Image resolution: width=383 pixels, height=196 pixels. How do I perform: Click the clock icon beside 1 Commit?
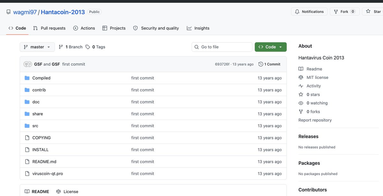pyautogui.click(x=261, y=64)
